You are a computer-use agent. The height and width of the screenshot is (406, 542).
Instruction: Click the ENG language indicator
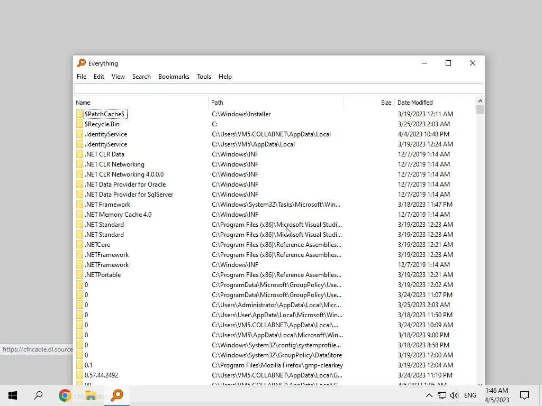click(470, 395)
